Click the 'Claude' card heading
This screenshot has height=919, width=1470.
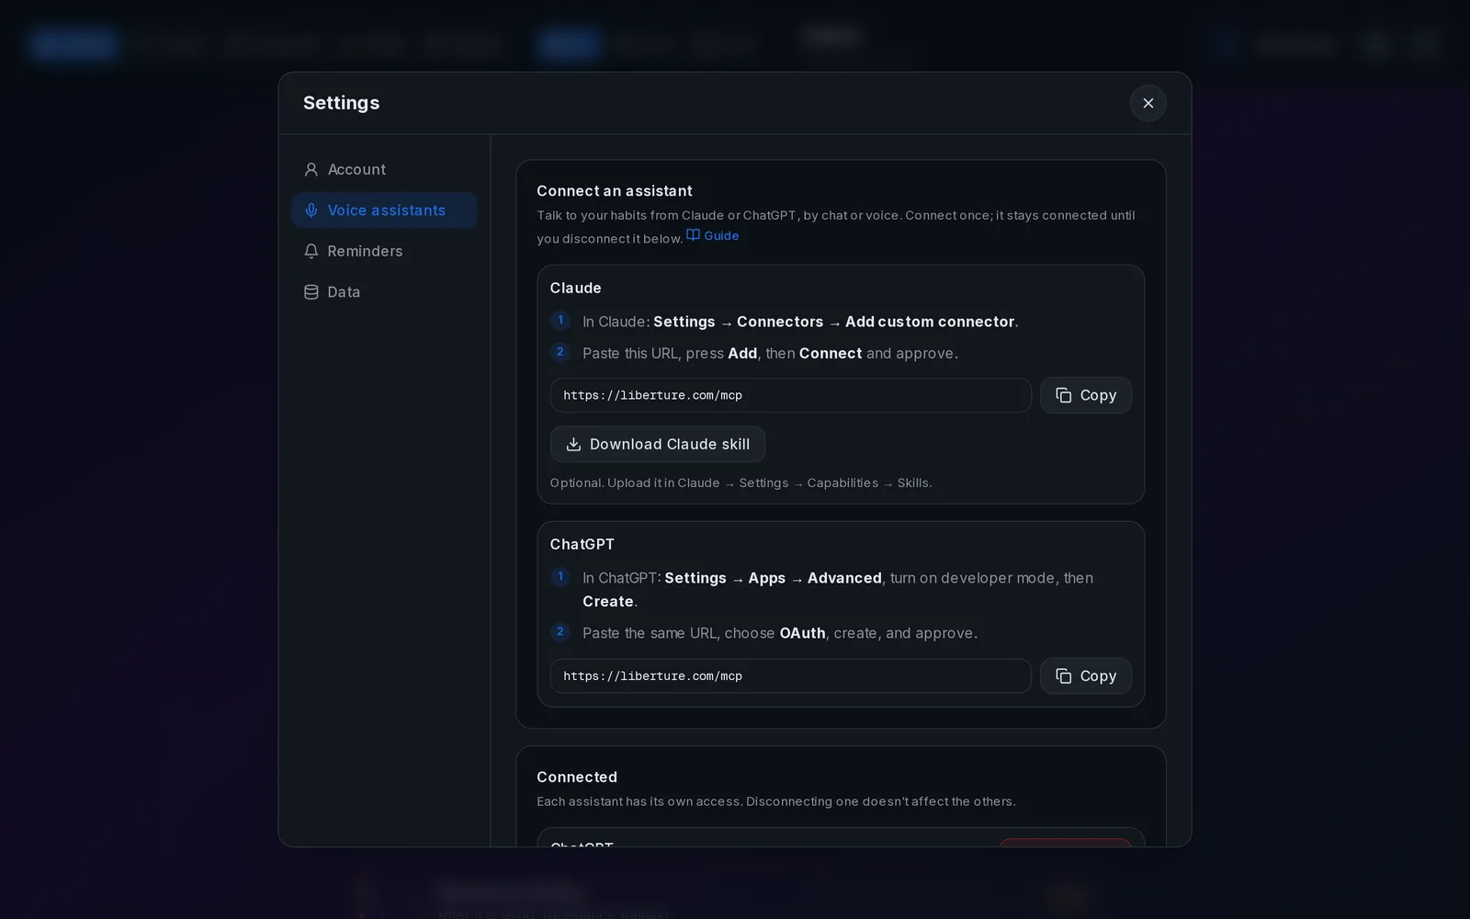pyautogui.click(x=575, y=288)
